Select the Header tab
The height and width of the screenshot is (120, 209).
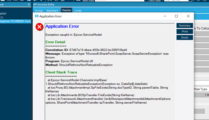click(66, 10)
